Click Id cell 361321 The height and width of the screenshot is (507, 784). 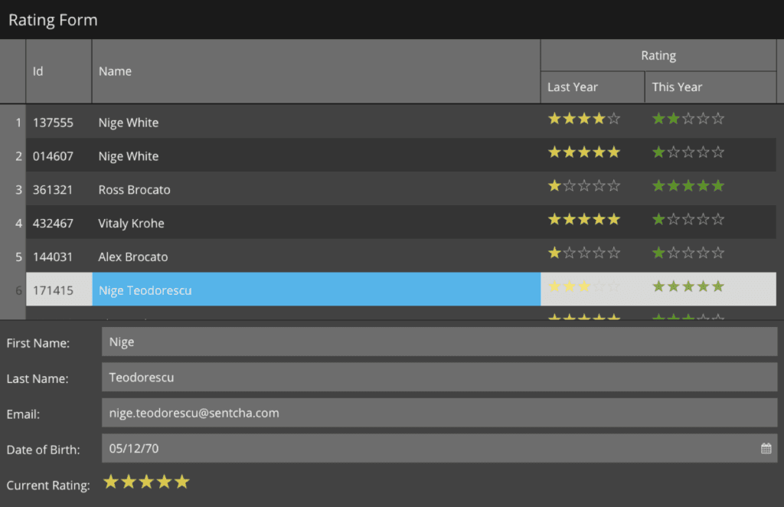coord(58,189)
